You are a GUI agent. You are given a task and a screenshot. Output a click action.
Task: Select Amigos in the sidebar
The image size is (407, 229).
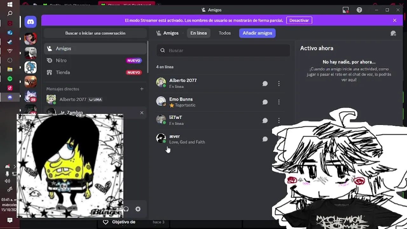click(95, 49)
